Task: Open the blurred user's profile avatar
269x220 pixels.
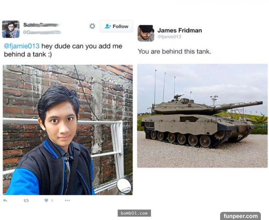Action: coord(11,29)
